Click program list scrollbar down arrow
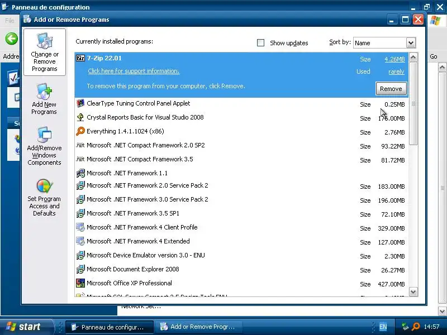Screen dimensions: 447x335 [x=413, y=291]
